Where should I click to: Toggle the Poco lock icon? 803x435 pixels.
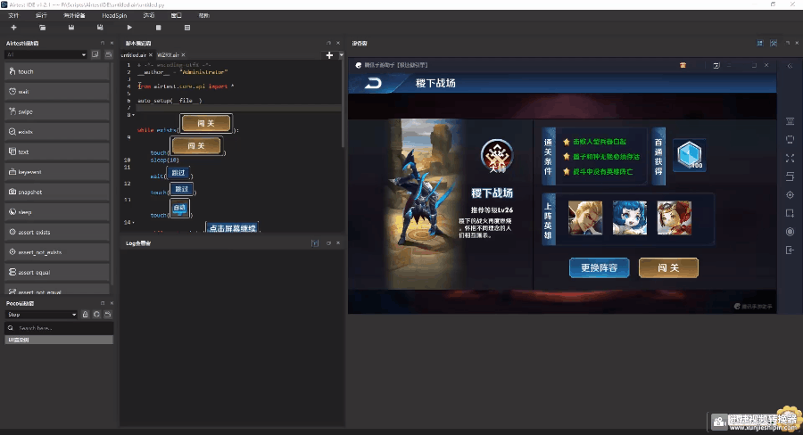pyautogui.click(x=85, y=315)
